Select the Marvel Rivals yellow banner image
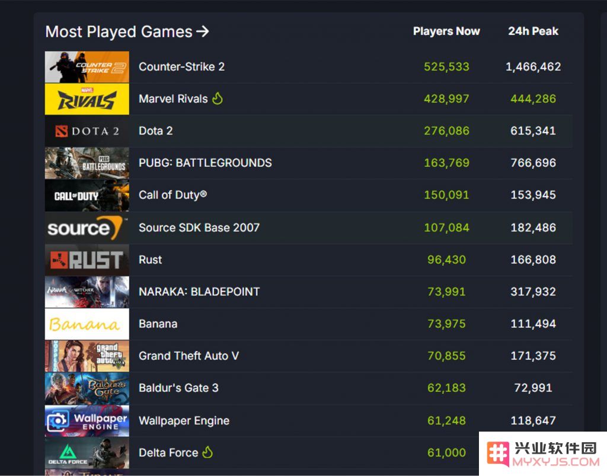This screenshot has height=476, width=607. 87,99
